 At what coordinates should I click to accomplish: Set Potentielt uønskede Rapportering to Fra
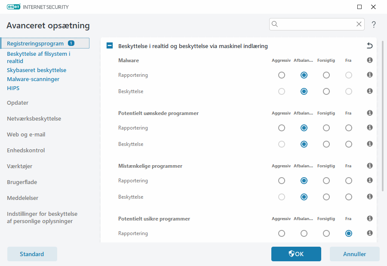(349, 128)
